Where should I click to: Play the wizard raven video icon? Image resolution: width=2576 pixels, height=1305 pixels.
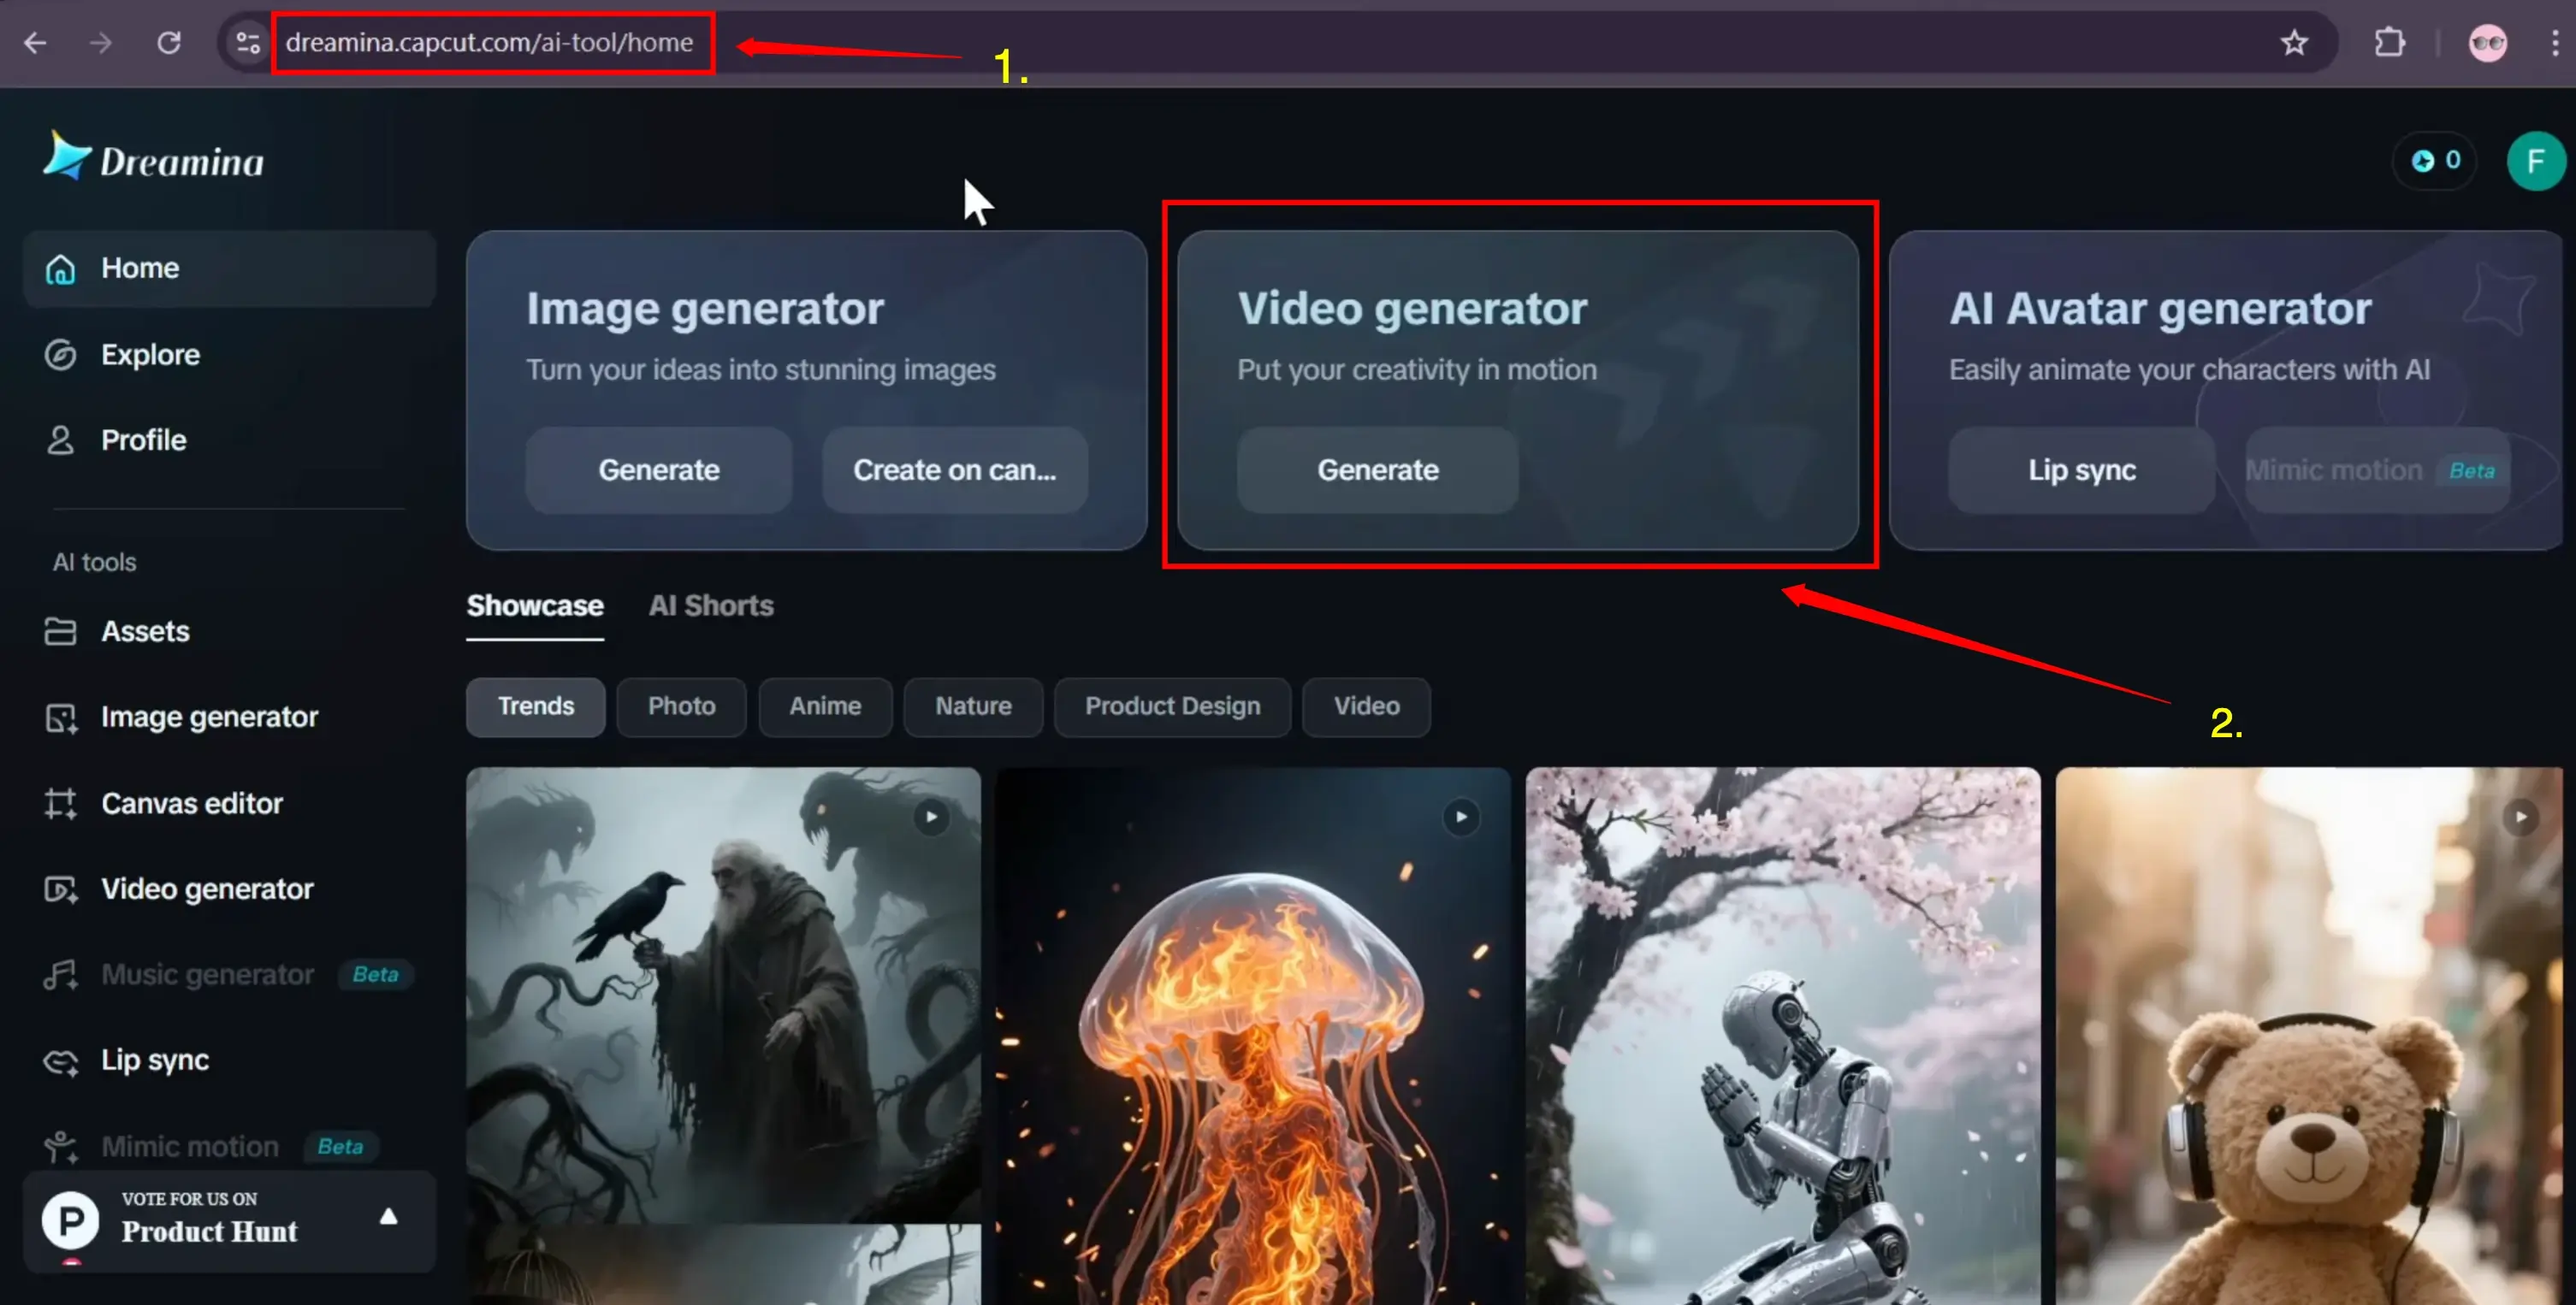point(931,818)
